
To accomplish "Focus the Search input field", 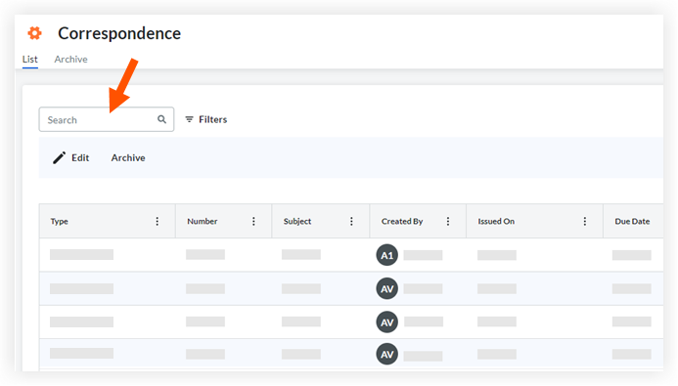I will coord(107,119).
